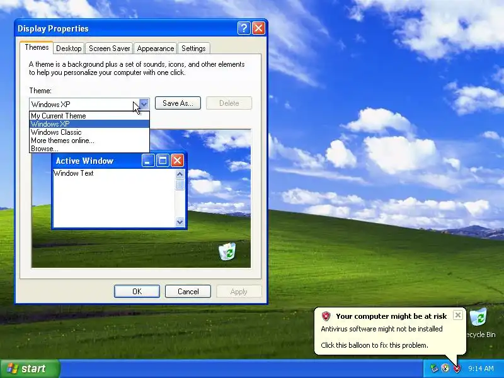Screen dimensions: 504x378
Task: Click the red shield icon in the balloon
Action: [x=326, y=316]
